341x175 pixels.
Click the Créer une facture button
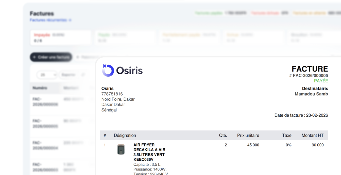50,57
